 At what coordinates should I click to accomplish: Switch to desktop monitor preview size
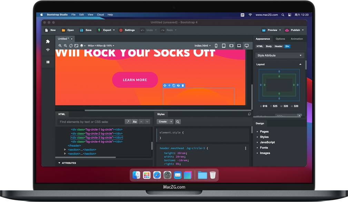tap(247, 46)
